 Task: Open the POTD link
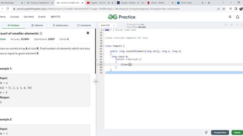click(x=55, y=17)
